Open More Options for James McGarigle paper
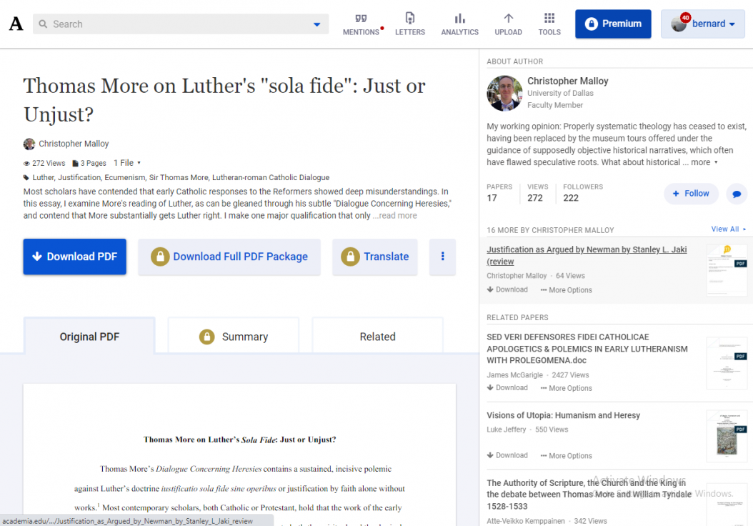Viewport: 753px width, 526px height. [567, 388]
